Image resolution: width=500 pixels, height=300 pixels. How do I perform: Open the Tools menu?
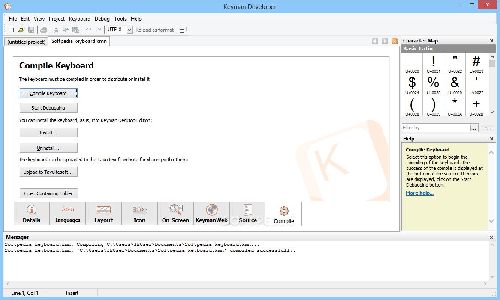(120, 19)
